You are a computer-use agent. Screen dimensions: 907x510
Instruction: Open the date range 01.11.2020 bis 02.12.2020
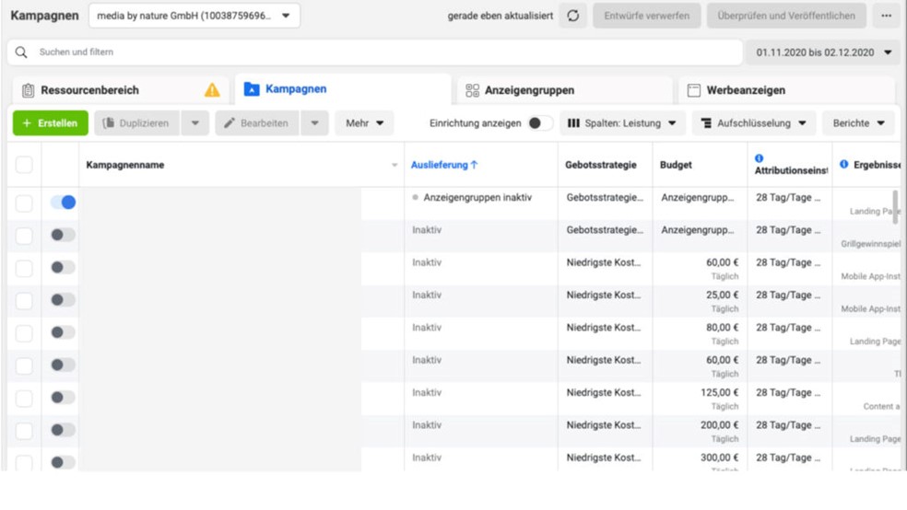point(824,52)
